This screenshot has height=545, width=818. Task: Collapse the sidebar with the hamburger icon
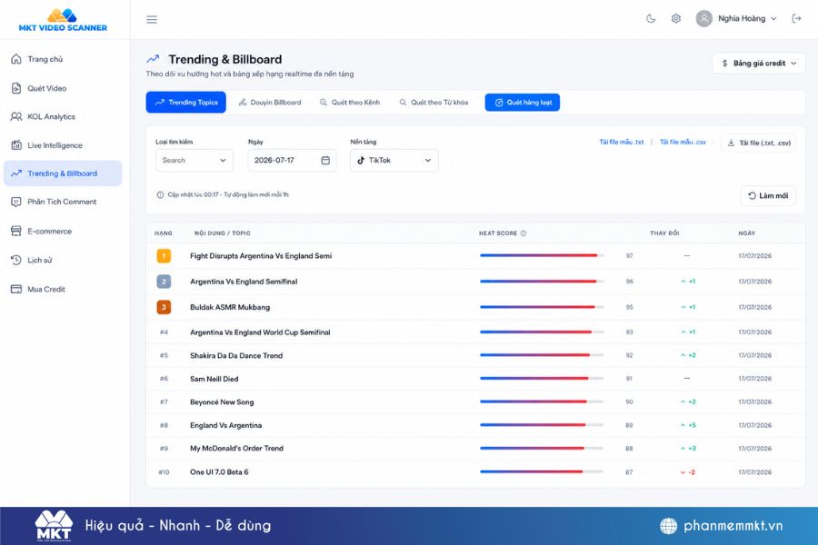click(x=152, y=20)
